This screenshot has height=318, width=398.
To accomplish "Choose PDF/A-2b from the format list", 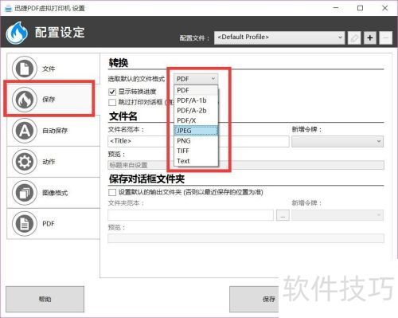I will point(196,111).
